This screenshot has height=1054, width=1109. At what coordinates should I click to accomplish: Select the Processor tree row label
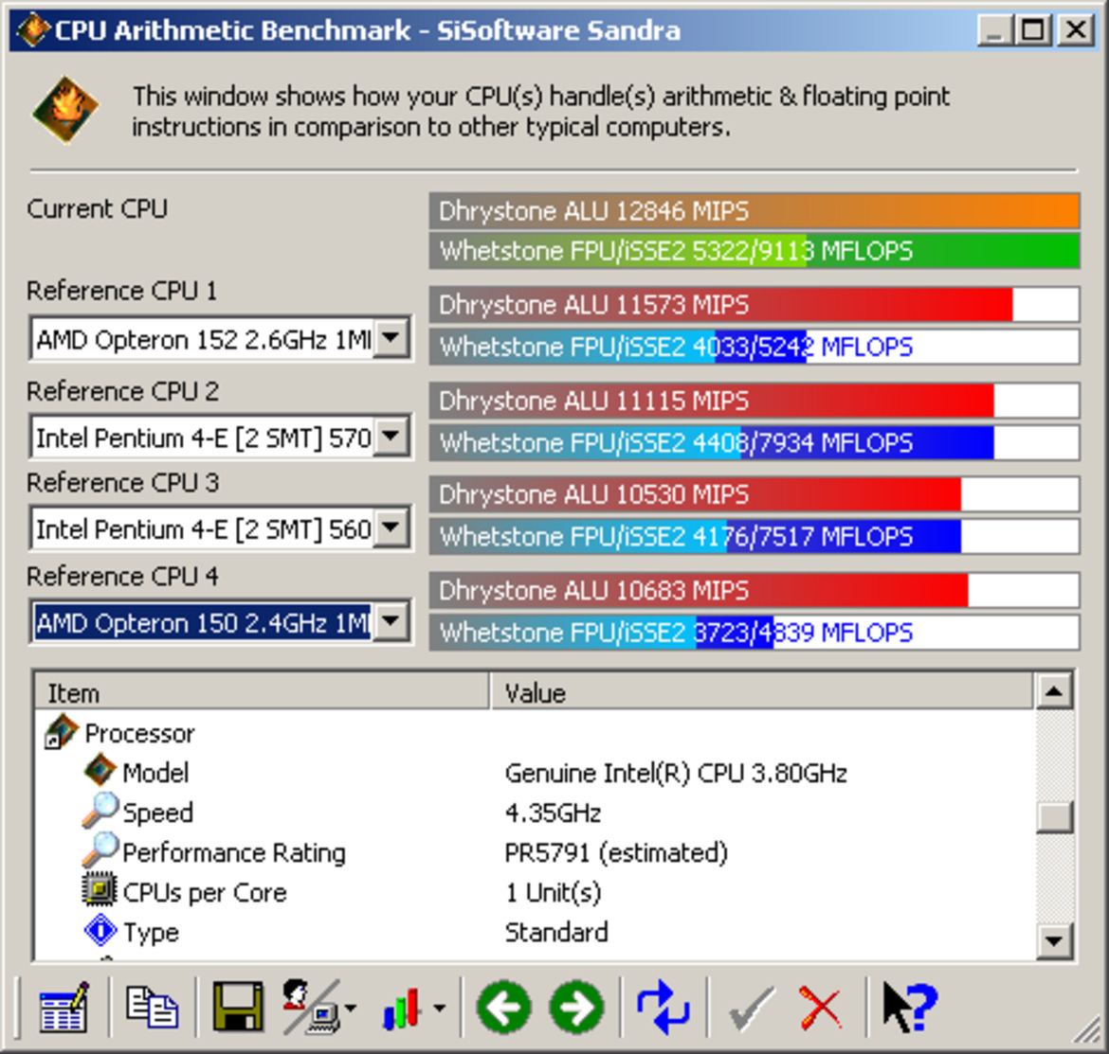coord(139,733)
